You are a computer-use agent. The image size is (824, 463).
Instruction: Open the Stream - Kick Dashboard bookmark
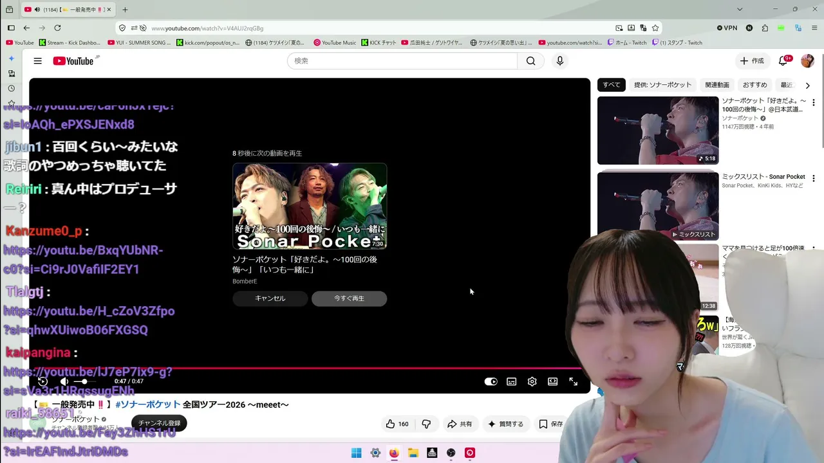coord(70,42)
